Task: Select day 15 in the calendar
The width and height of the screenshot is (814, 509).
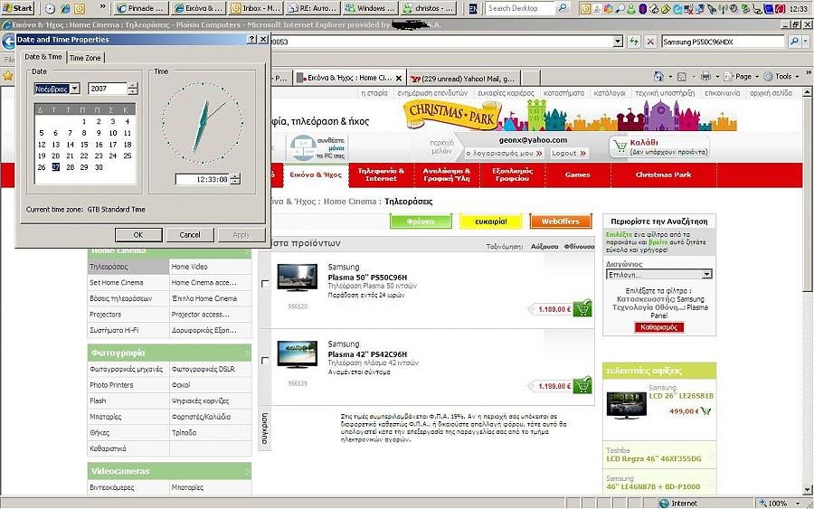Action: point(84,145)
